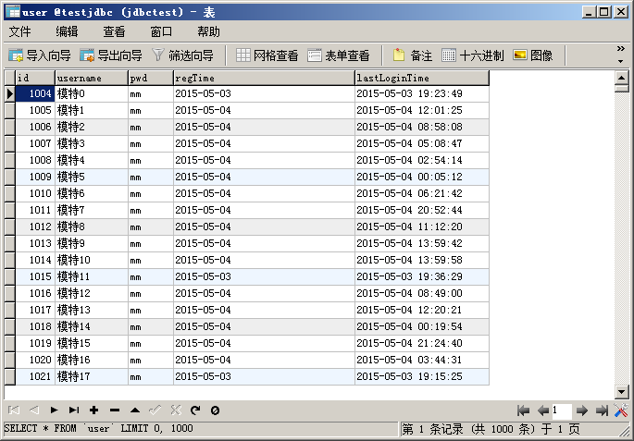Select the username cell 模特17
634x441 pixels.
(x=92, y=376)
